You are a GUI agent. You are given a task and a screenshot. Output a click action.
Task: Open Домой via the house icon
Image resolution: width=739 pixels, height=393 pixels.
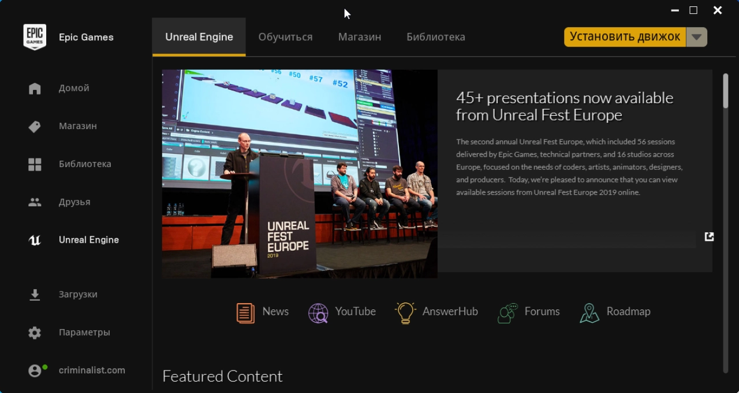coord(35,88)
